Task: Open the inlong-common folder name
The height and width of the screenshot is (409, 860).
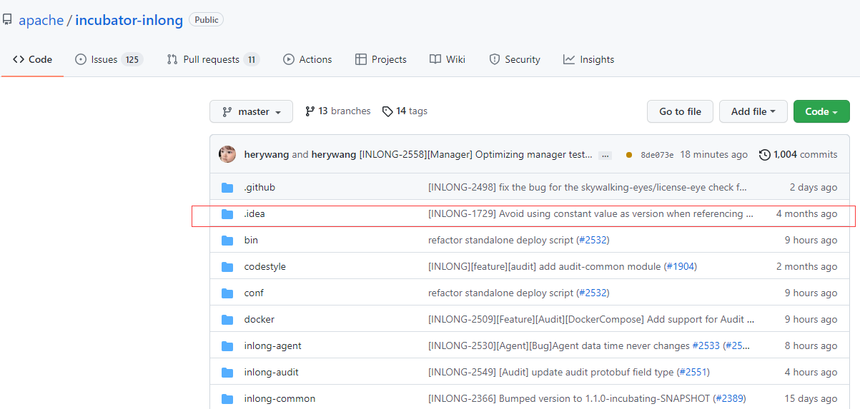Action: click(280, 399)
